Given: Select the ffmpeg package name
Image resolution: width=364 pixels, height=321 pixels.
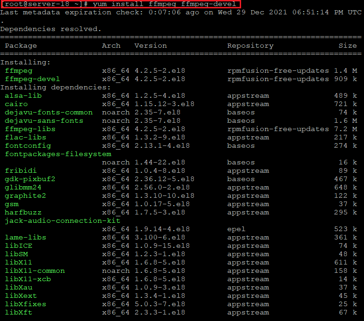Looking at the screenshot, I should 19,71.
